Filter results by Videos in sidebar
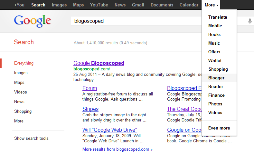The width and height of the screenshot is (254, 152). [20, 92]
